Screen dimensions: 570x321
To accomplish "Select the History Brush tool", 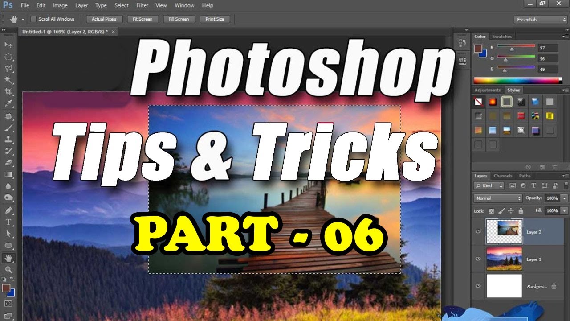I will coord(8,151).
